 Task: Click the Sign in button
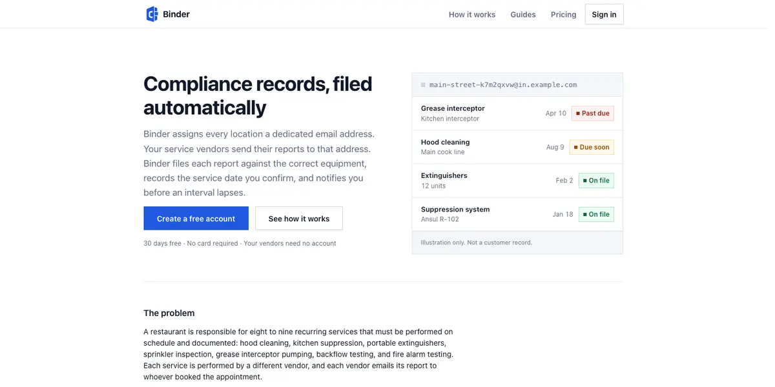click(604, 14)
